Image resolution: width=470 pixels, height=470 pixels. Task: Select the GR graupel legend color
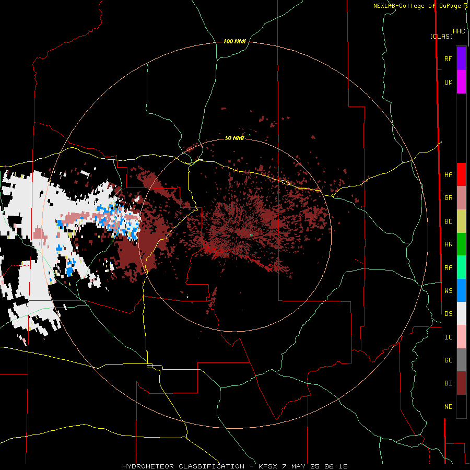pyautogui.click(x=461, y=198)
